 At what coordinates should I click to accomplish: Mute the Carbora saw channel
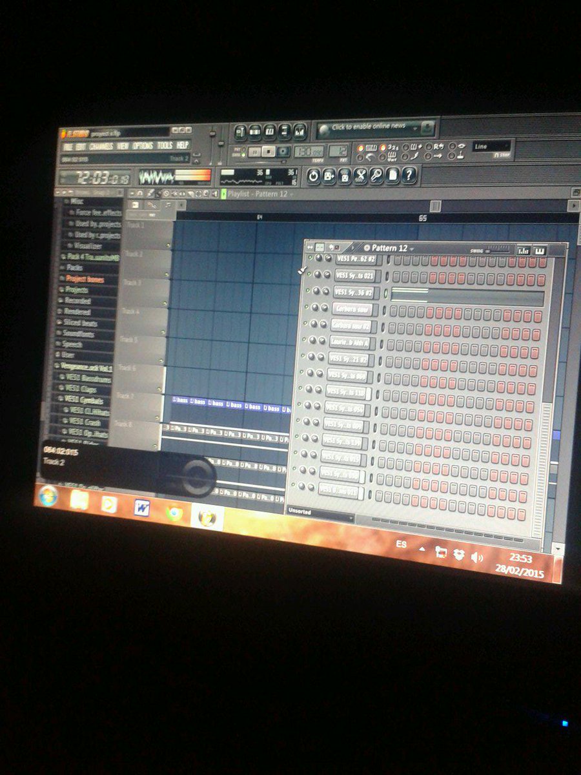(308, 307)
